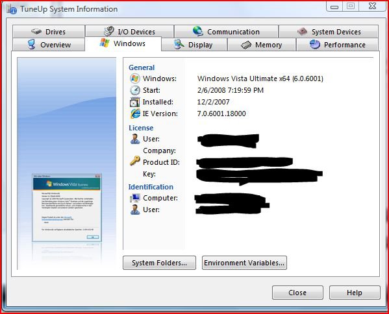
Task: Click the TuneUp System Information title bar icon
Action: 12,9
